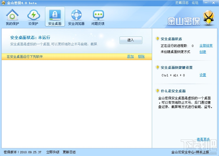
Task: Open the 云保护 cloud lightning icon
Action: tap(34, 15)
